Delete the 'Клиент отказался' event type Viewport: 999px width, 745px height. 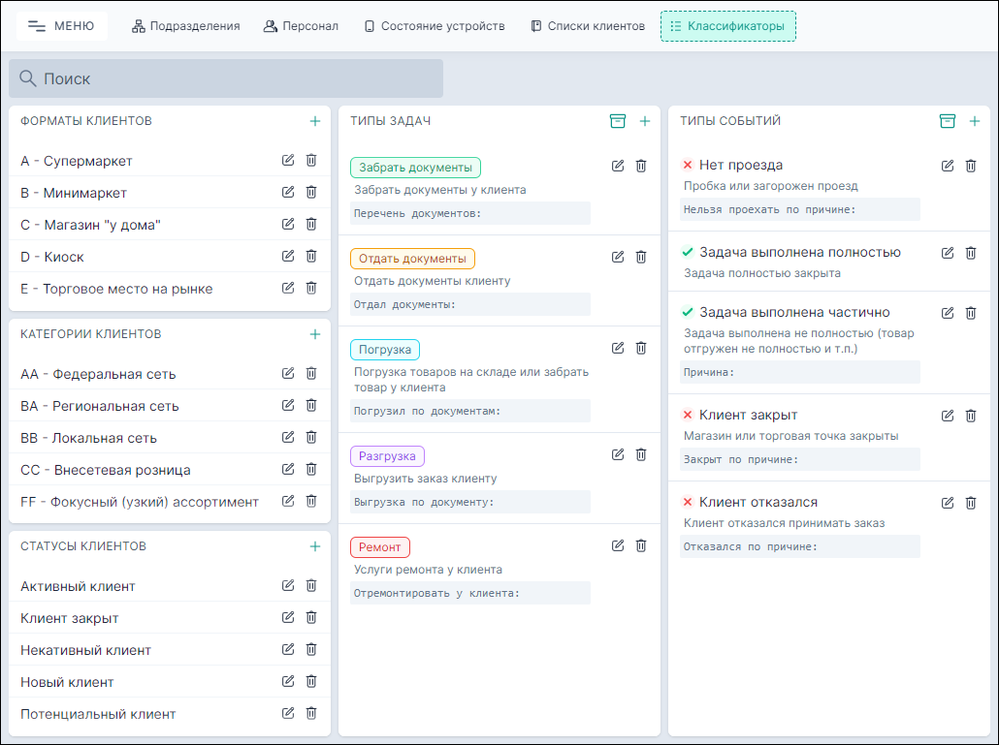pyautogui.click(x=971, y=502)
